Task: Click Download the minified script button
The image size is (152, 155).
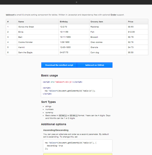Action: pos(59,65)
